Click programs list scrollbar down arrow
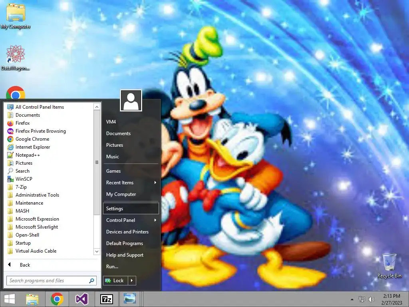Image resolution: width=409 pixels, height=307 pixels. tap(97, 252)
